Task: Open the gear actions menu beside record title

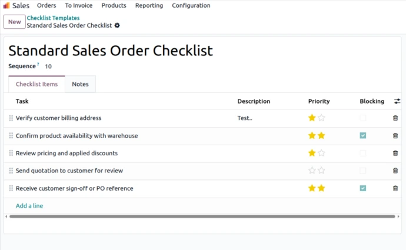Action: point(117,25)
